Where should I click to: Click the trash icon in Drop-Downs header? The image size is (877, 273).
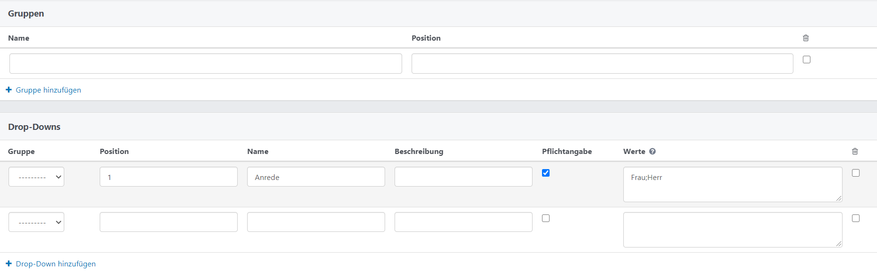[855, 151]
